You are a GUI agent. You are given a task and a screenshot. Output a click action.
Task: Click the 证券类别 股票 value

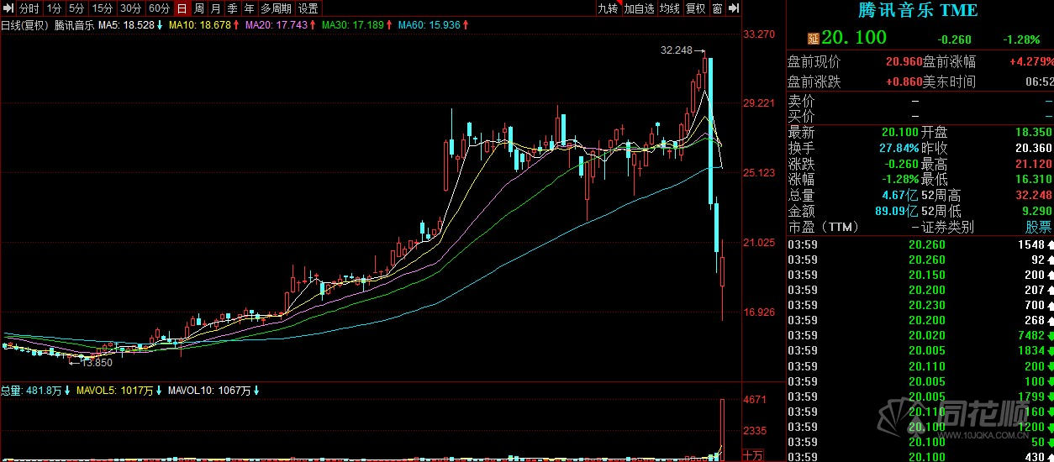1038,226
